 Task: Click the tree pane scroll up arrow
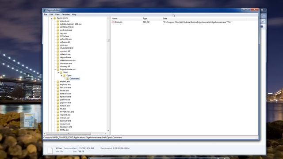108,18
